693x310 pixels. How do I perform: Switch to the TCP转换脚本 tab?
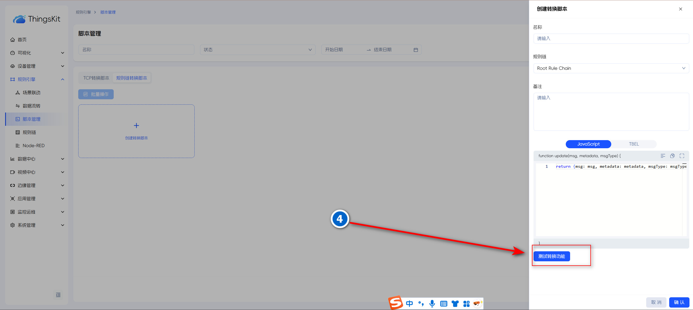[96, 78]
